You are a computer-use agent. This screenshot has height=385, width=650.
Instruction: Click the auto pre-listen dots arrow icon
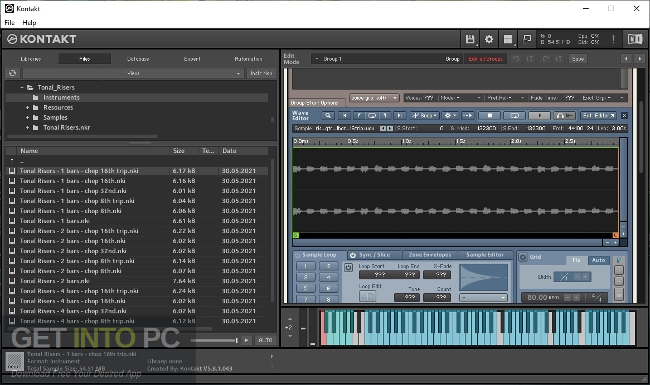coord(467,116)
